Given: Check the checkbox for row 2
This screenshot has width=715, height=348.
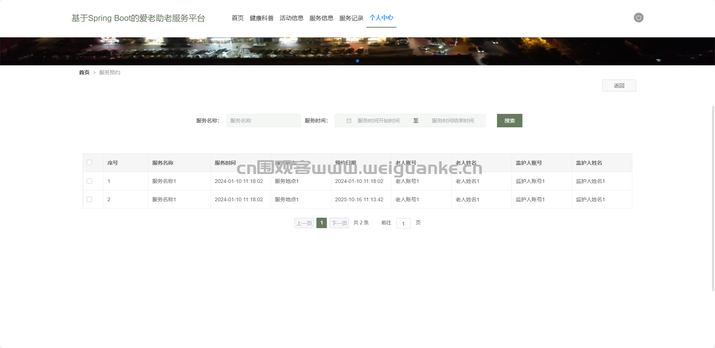Looking at the screenshot, I should click(89, 199).
